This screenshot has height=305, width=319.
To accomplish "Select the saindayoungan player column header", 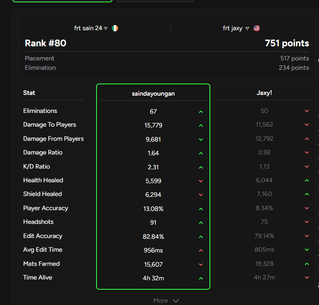I will pyautogui.click(x=153, y=94).
